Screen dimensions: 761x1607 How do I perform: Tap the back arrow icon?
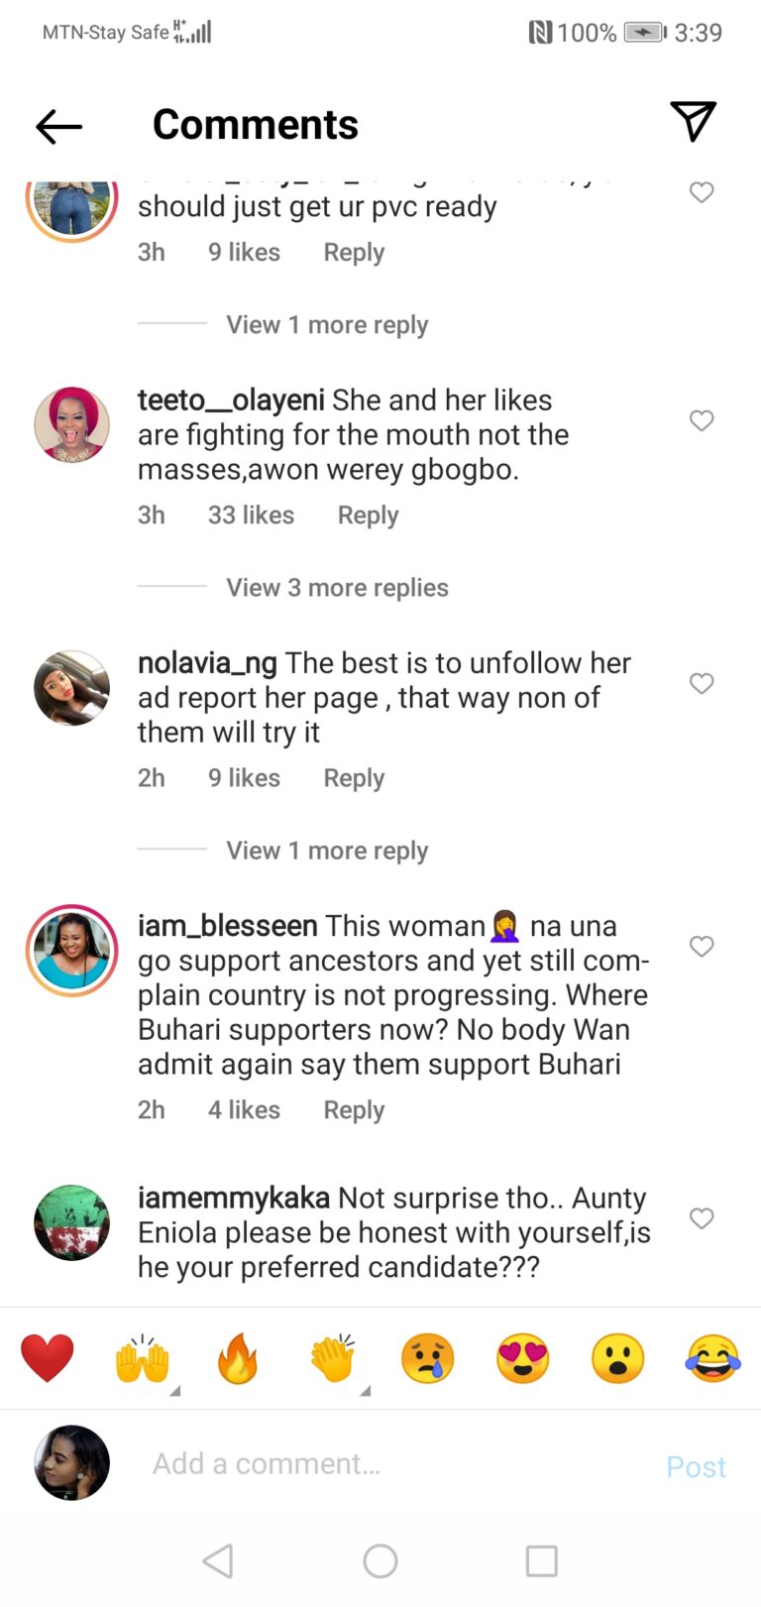click(x=58, y=126)
